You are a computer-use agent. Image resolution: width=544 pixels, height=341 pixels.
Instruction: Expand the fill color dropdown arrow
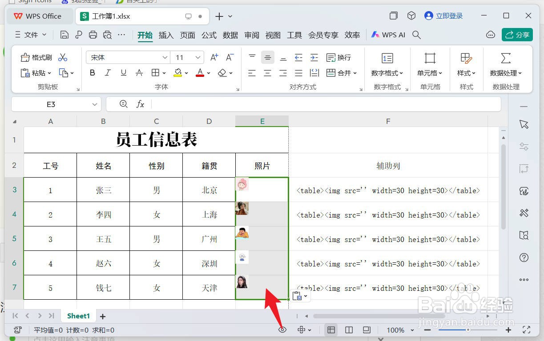coord(186,73)
